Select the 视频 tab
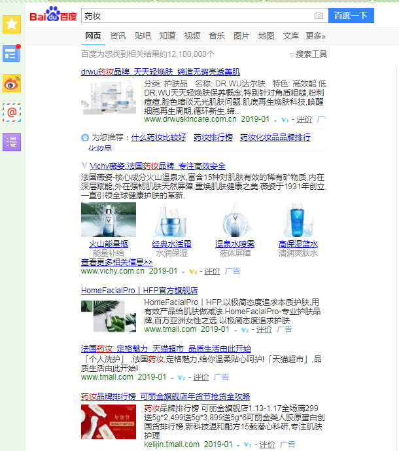The height and width of the screenshot is (451, 399). click(x=192, y=36)
